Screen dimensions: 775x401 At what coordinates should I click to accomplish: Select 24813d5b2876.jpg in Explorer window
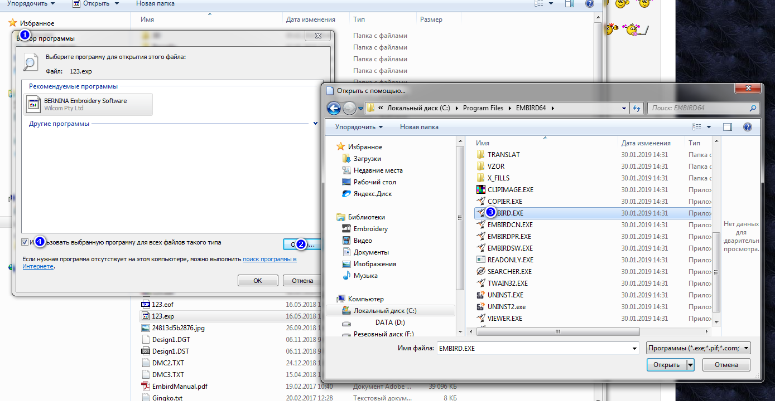(178, 328)
